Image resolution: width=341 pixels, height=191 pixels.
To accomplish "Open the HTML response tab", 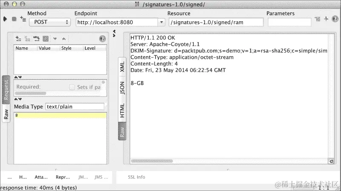I will coord(122,110).
